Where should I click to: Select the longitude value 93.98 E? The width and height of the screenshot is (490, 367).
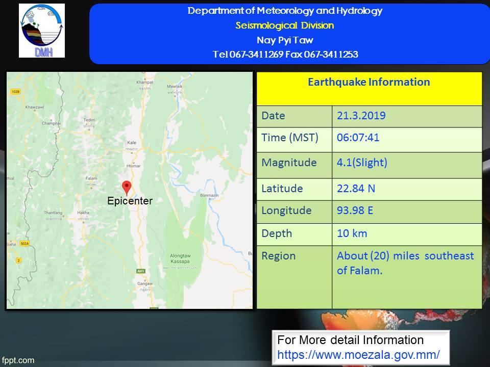click(x=355, y=211)
